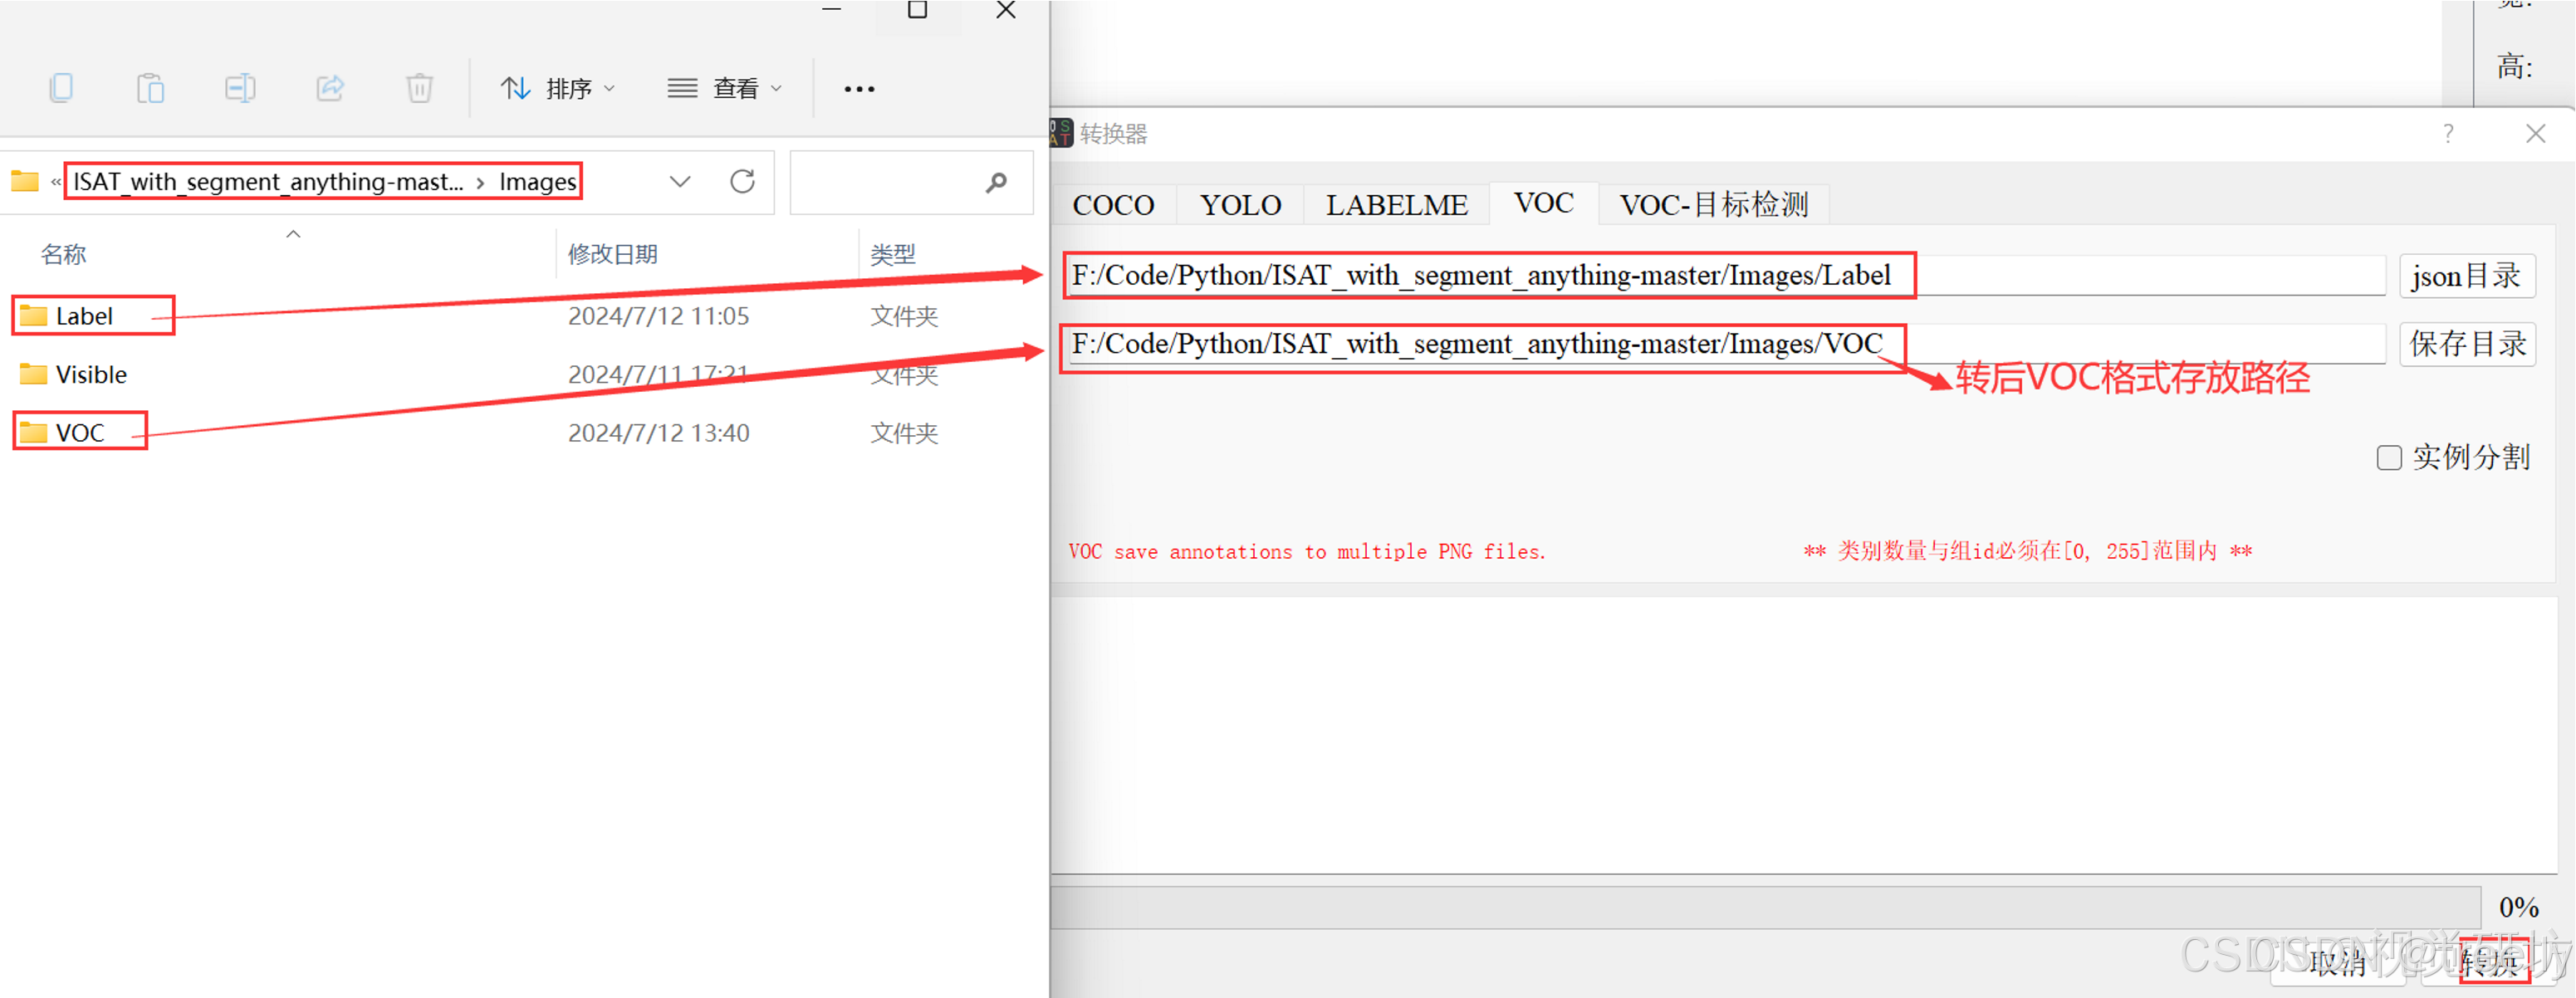Click the Delete trash icon

point(419,89)
